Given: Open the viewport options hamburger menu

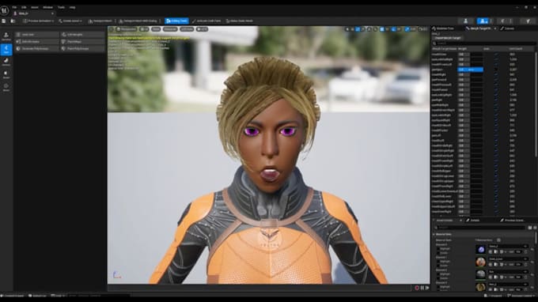Looking at the screenshot, I should 112,29.
